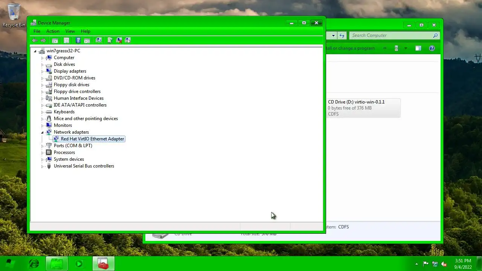The width and height of the screenshot is (482, 271).
Task: Open Windows Media Player from taskbar
Action: [x=79, y=263]
